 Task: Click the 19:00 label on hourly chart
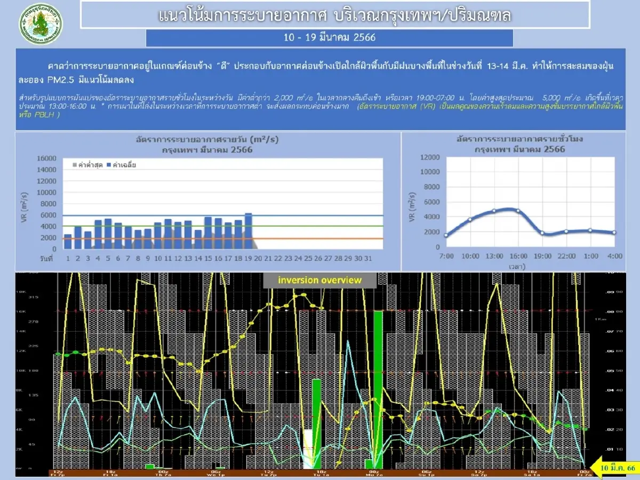pyautogui.click(x=542, y=256)
